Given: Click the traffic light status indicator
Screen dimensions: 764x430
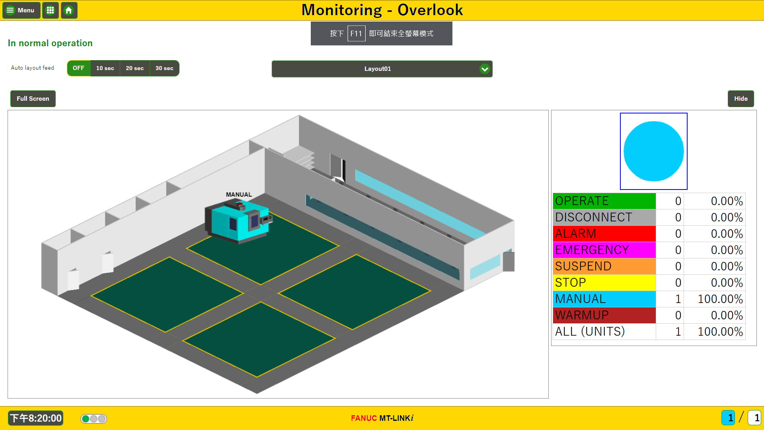Looking at the screenshot, I should tap(94, 418).
